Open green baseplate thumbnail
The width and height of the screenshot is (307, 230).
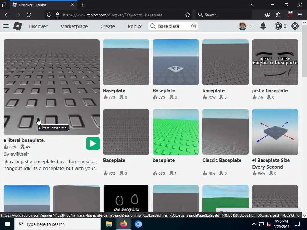point(176,132)
